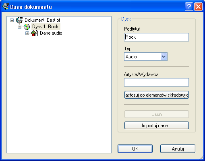Click the CD disc icon beside Dysk 1: Rock
The height and width of the screenshot is (161, 205).
27,27
